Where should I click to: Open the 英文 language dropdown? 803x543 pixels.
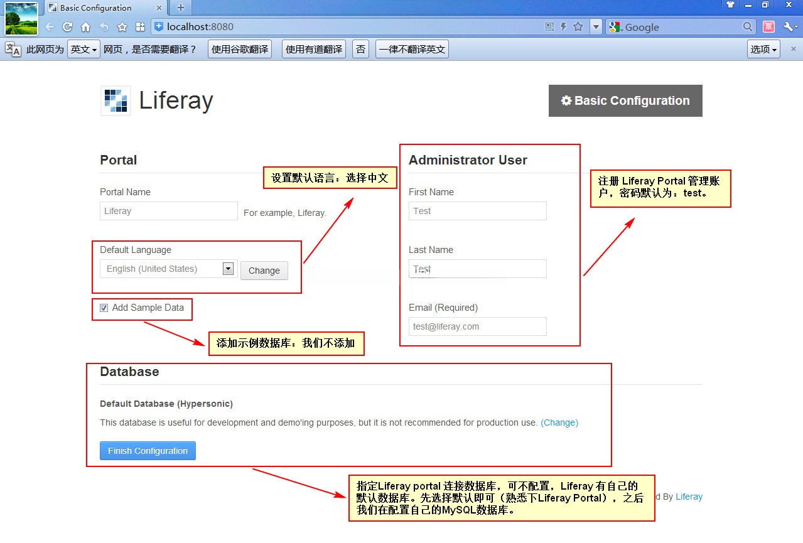84,50
